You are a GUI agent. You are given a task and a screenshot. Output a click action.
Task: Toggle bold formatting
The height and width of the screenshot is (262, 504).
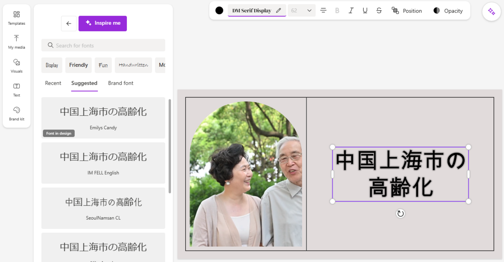point(337,10)
